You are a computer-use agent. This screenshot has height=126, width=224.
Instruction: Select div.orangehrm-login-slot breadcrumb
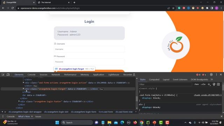tap(56, 112)
